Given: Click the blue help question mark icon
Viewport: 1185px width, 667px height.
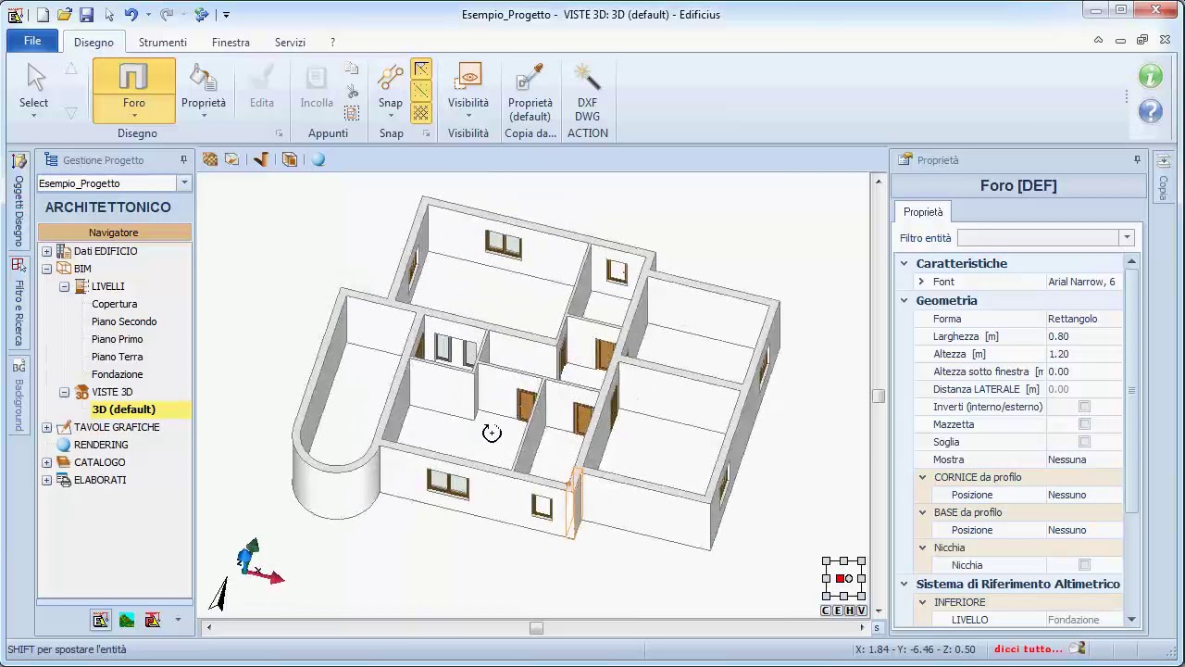Looking at the screenshot, I should (x=1151, y=111).
